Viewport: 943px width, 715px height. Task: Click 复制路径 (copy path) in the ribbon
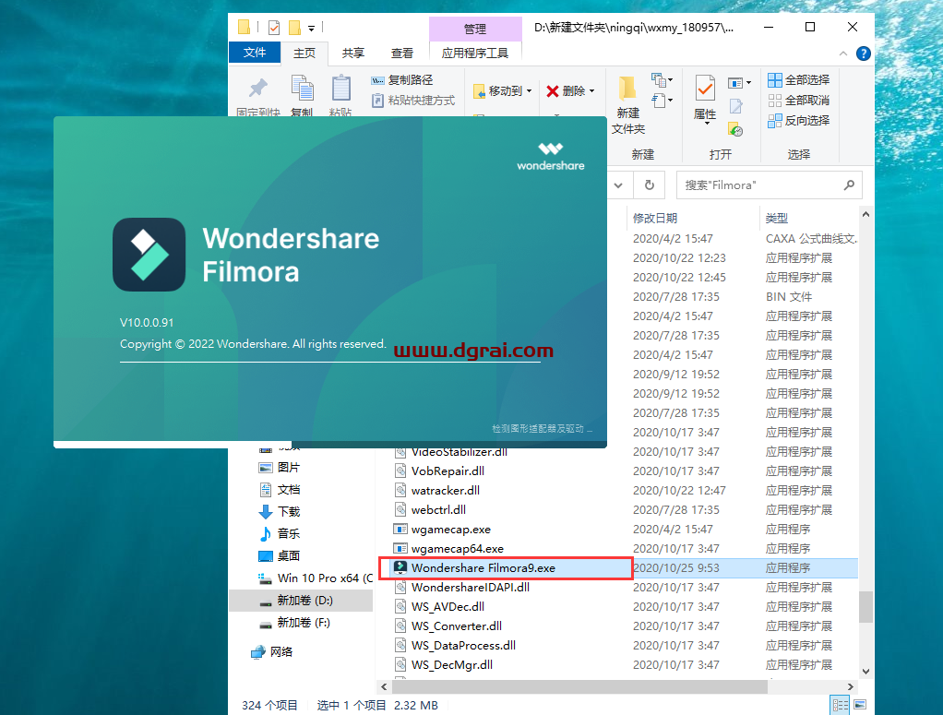click(x=402, y=80)
